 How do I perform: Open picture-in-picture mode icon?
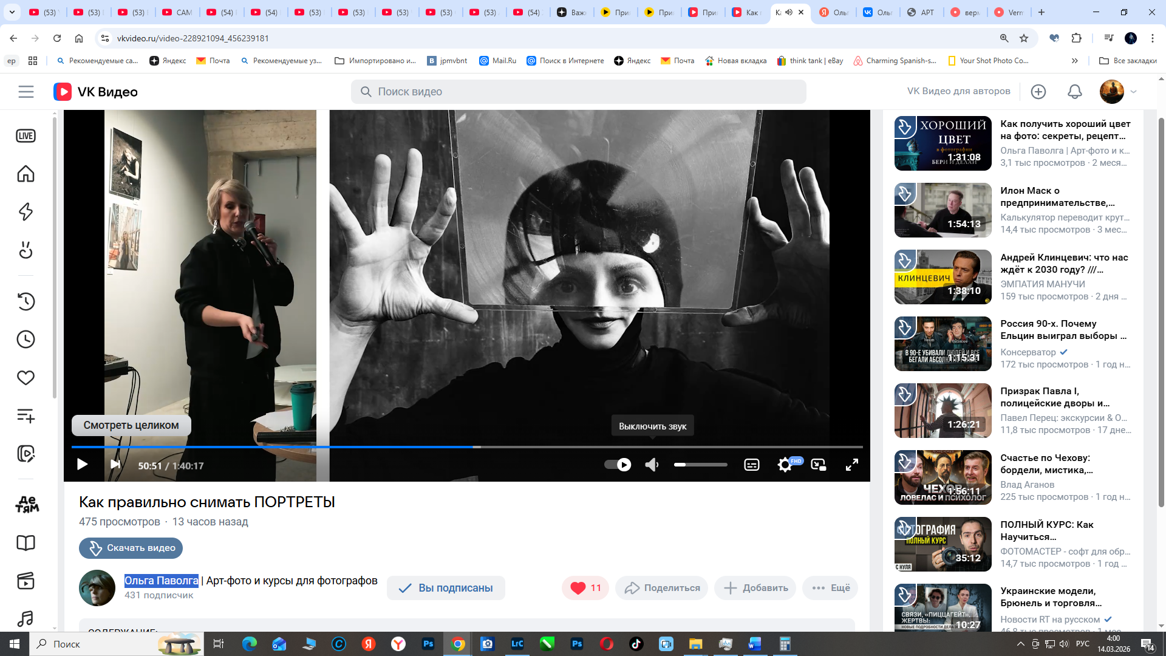819,465
